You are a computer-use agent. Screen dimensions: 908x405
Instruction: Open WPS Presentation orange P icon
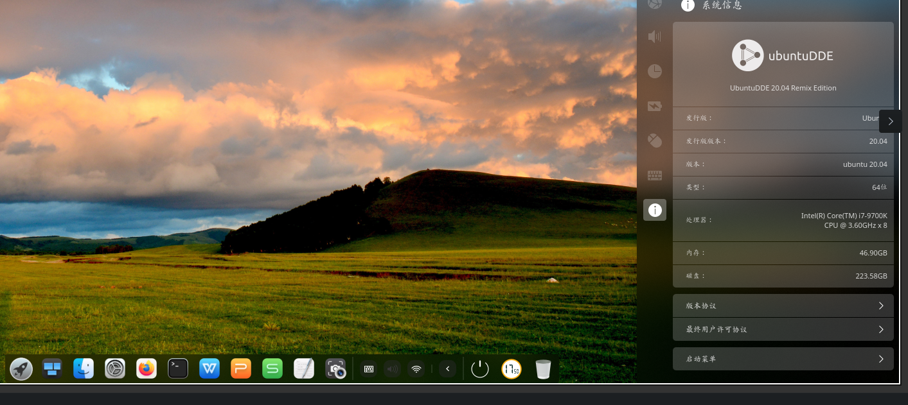coord(241,368)
